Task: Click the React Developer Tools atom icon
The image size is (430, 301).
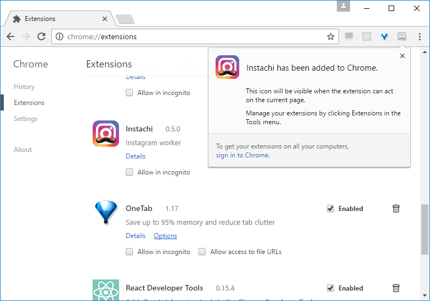Action: pos(106,290)
